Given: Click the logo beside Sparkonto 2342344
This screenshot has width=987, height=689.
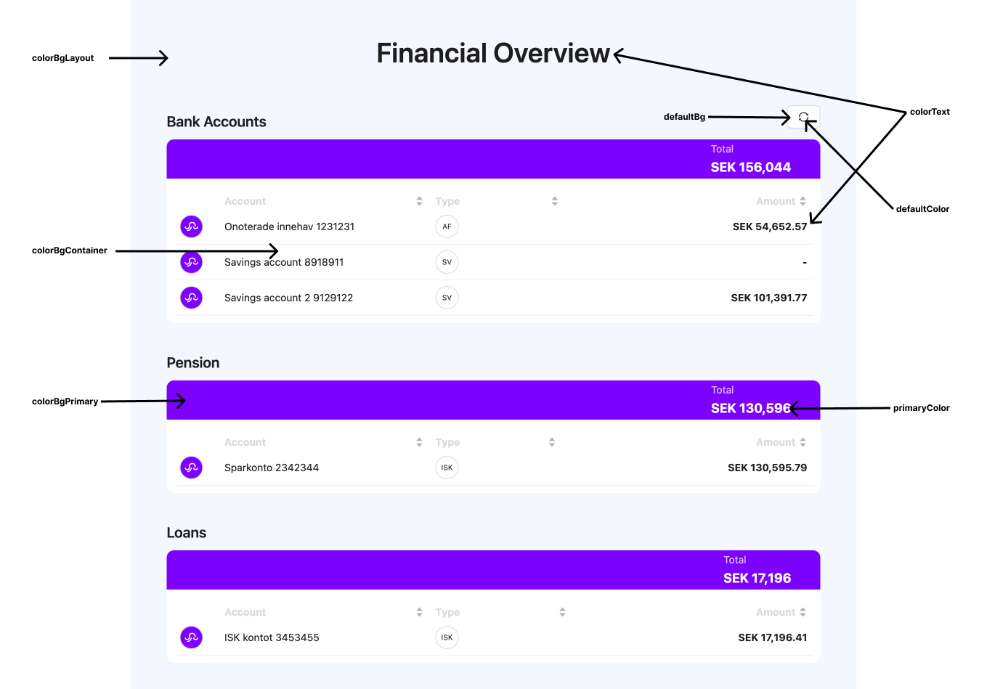Looking at the screenshot, I should (x=191, y=468).
